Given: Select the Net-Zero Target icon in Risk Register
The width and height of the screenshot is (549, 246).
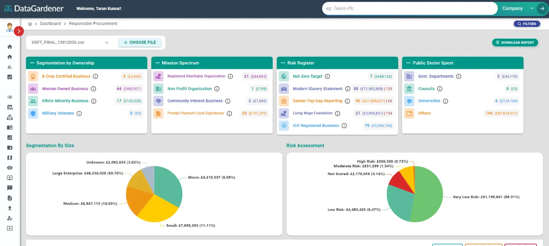Looking at the screenshot, I should click(x=283, y=76).
